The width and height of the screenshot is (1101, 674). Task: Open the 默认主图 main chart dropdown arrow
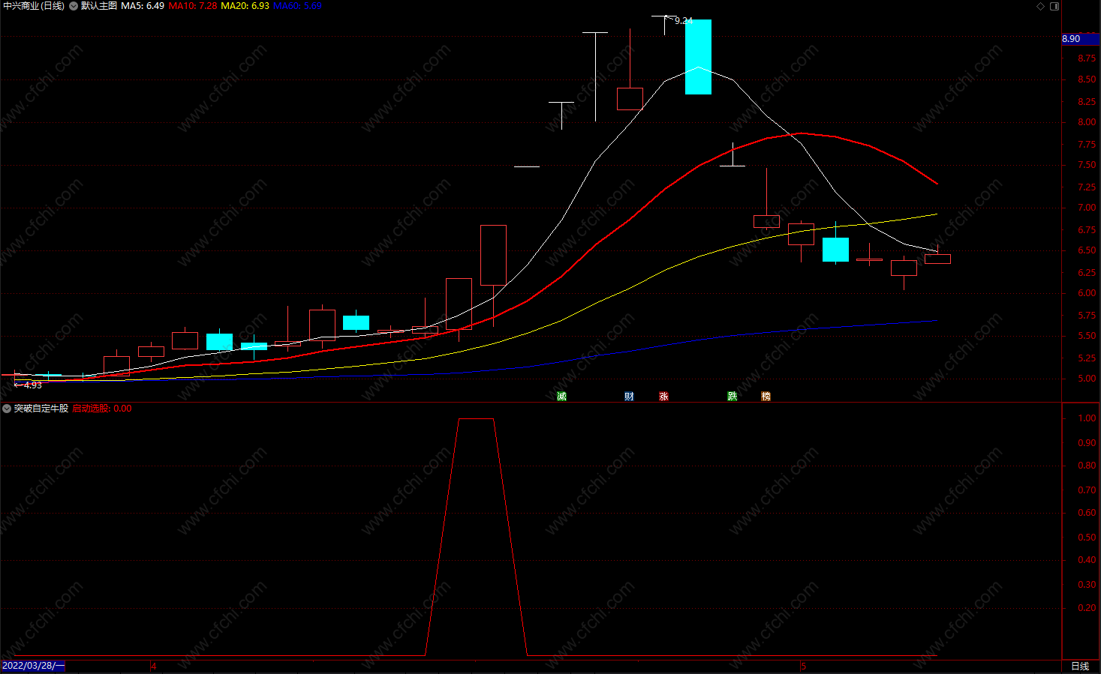(74, 6)
